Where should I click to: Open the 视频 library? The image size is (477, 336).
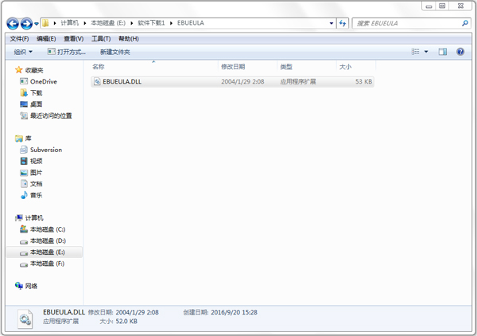pos(37,161)
